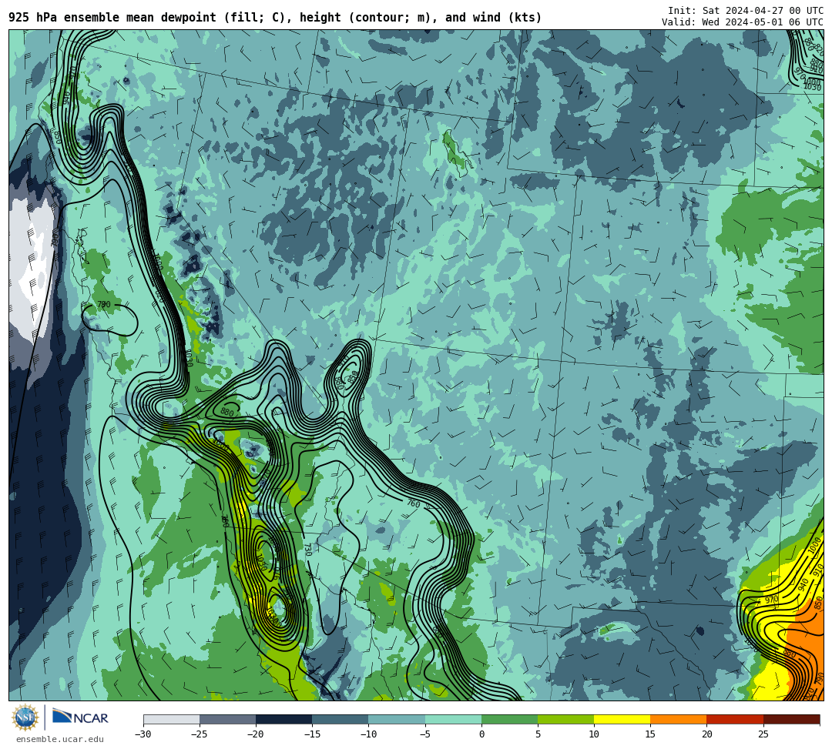This screenshot has height=749, width=832.
Task: Click the Valid time label
Action: coord(743,22)
